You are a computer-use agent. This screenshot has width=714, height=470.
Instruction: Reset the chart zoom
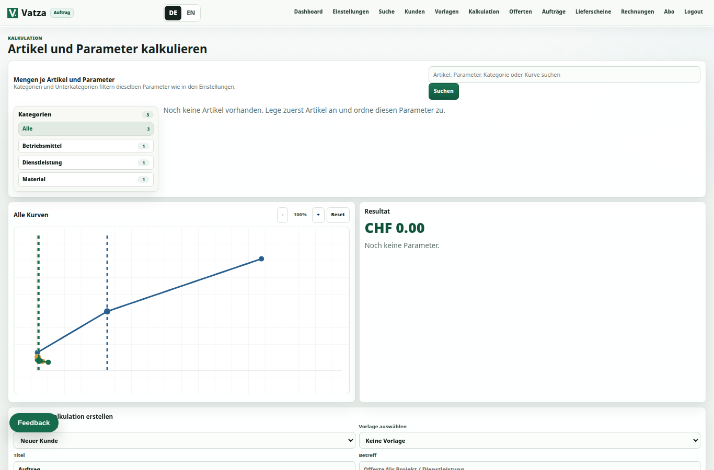pyautogui.click(x=338, y=215)
